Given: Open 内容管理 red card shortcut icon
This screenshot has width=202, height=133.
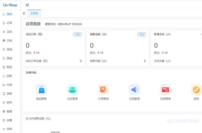Looking at the screenshot, I should pos(166,90).
